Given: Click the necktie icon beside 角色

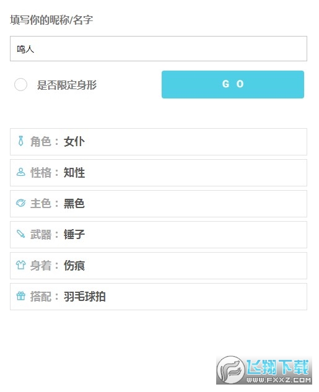Looking at the screenshot, I should tap(20, 141).
